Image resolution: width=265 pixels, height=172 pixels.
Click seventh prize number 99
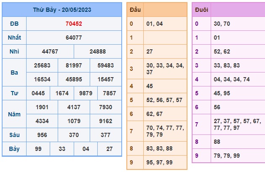click(38, 149)
